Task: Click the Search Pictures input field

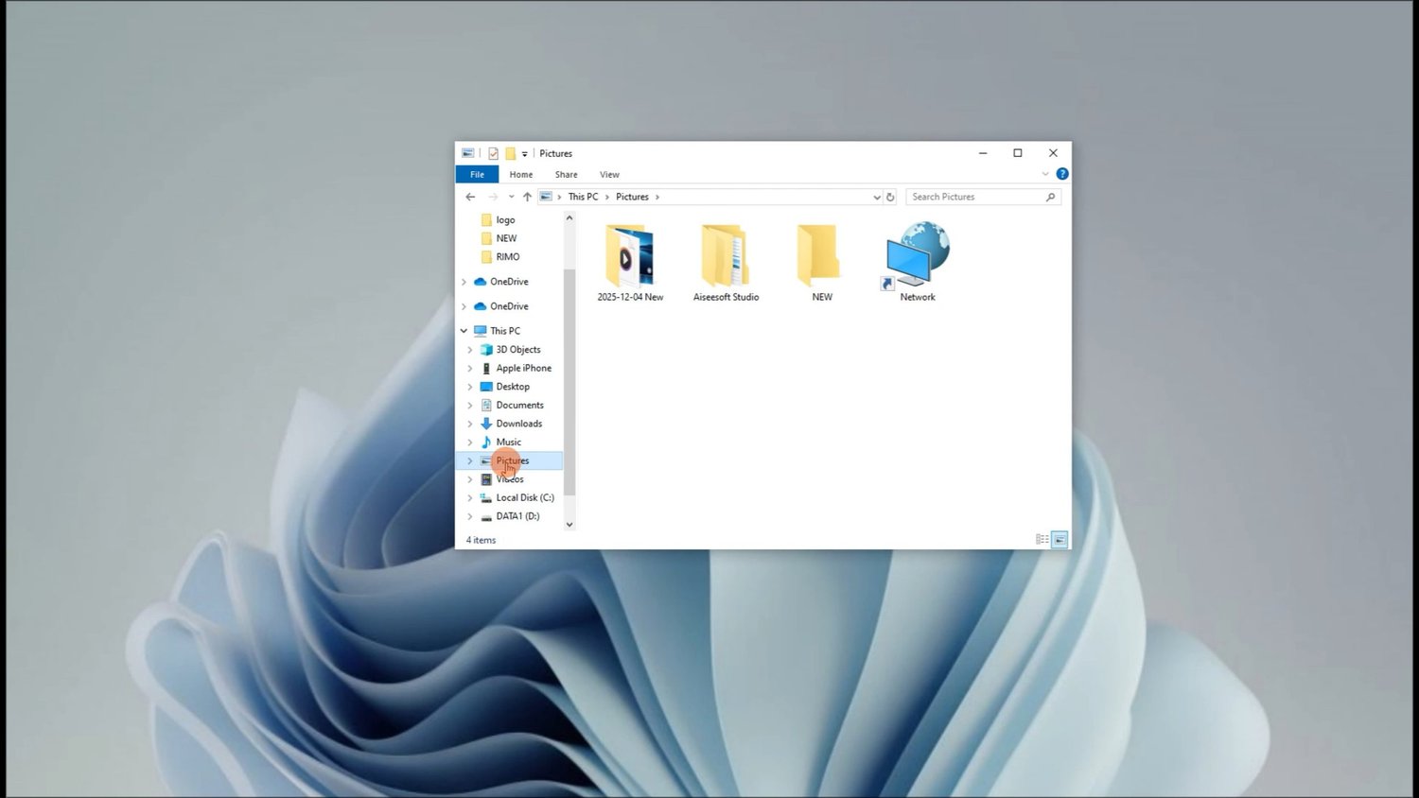Action: tap(976, 197)
